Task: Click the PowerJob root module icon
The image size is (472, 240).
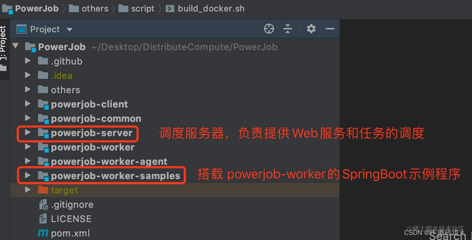Action: (x=30, y=47)
